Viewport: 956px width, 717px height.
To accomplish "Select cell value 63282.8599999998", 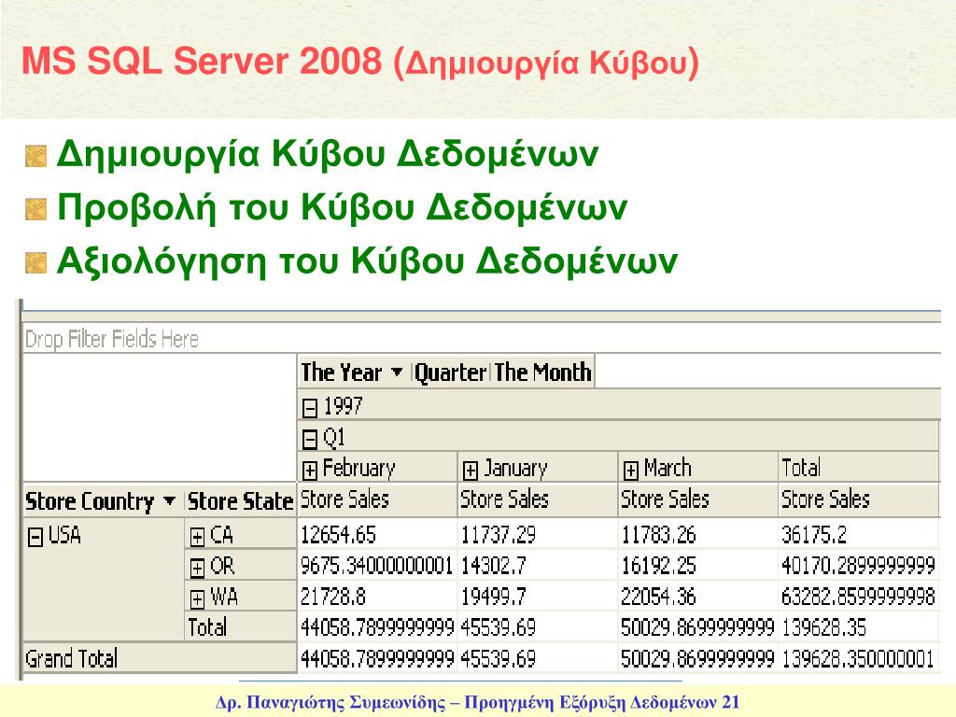I will [858, 597].
